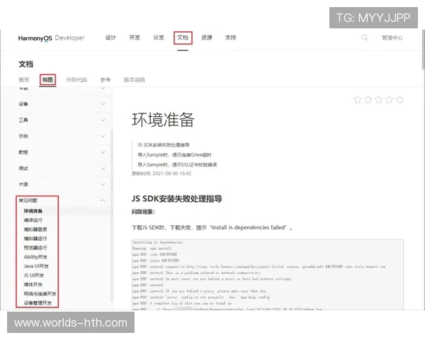Click the sidebar vertical scrollbar
Screen dimensions: 425x340
pyautogui.click(x=112, y=216)
